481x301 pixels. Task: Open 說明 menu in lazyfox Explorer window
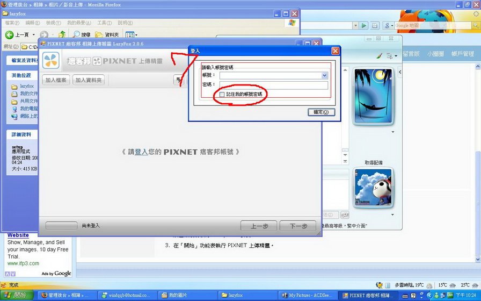[x=125, y=23]
